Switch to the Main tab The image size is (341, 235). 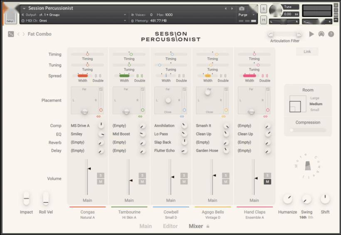pyautogui.click(x=146, y=226)
